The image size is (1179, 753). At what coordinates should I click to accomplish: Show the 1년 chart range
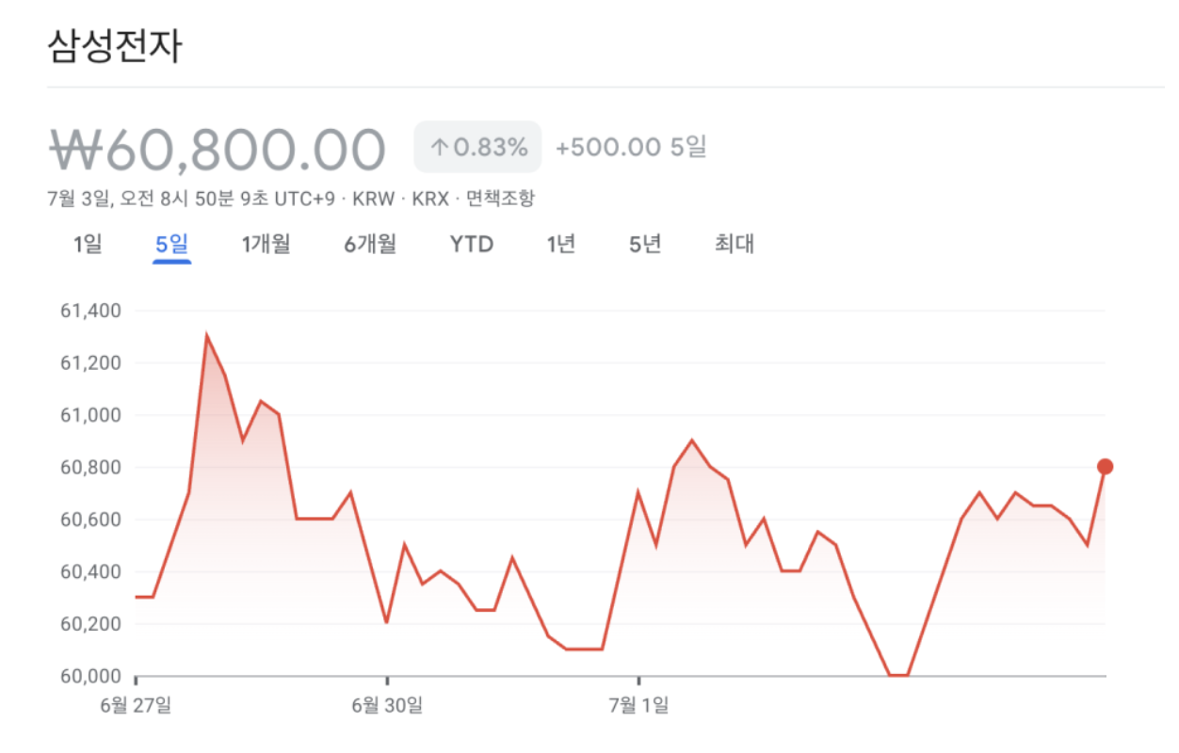click(561, 245)
